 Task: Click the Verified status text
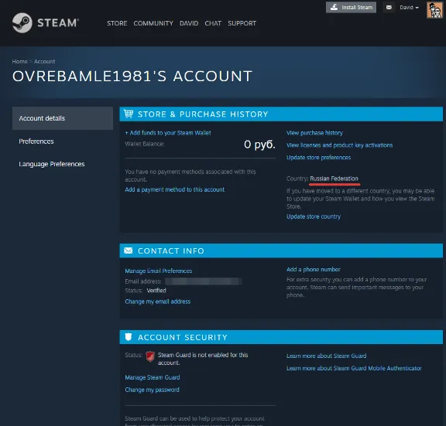[156, 290]
